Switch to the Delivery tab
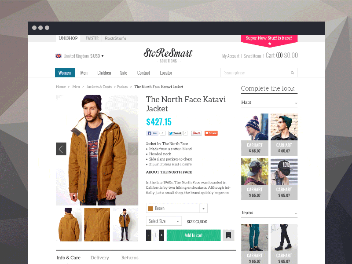 pyautogui.click(x=100, y=257)
